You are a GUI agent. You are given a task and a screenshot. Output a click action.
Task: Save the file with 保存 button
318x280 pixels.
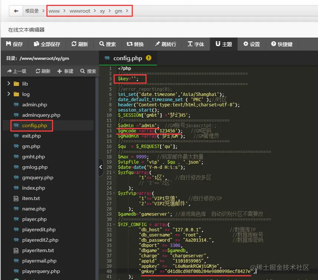point(14,44)
